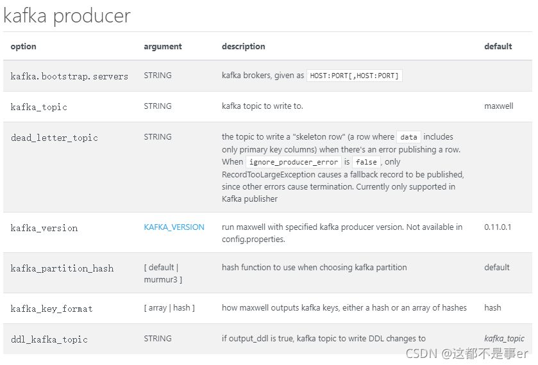Click 'RecordTooLargeException causes a fallback' line
The width and height of the screenshot is (538, 365).
[x=343, y=174]
